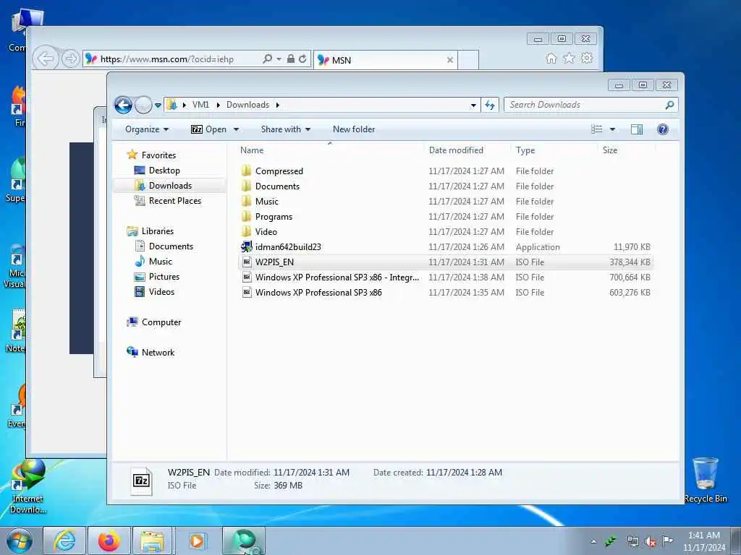The width and height of the screenshot is (741, 555).
Task: Expand the address bar history dropdown
Action: pyautogui.click(x=473, y=106)
